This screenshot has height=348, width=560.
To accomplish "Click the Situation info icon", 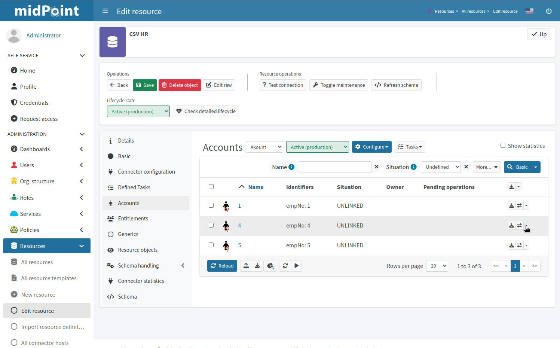I will (x=413, y=167).
